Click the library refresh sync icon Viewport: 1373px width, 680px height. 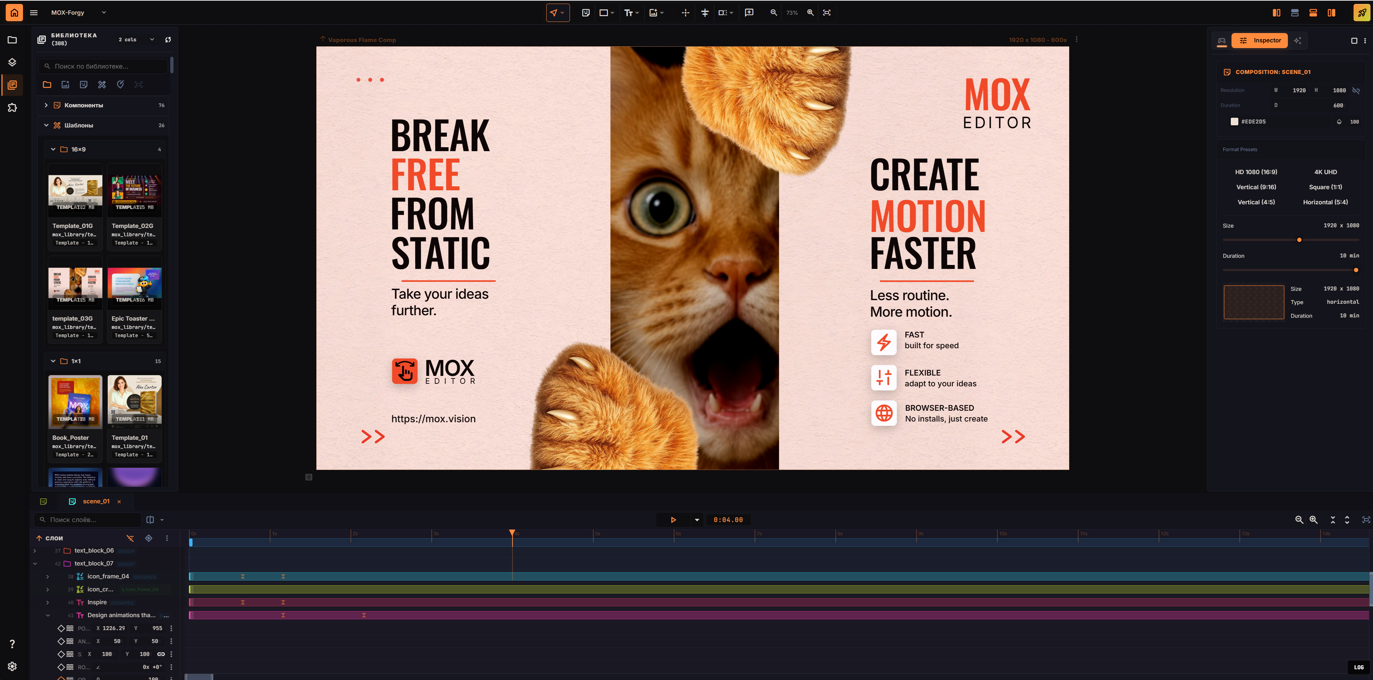coord(168,39)
